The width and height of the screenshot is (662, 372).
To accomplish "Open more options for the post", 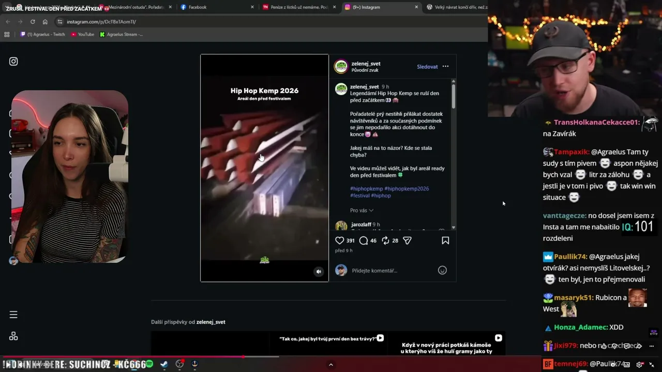I will click(445, 67).
